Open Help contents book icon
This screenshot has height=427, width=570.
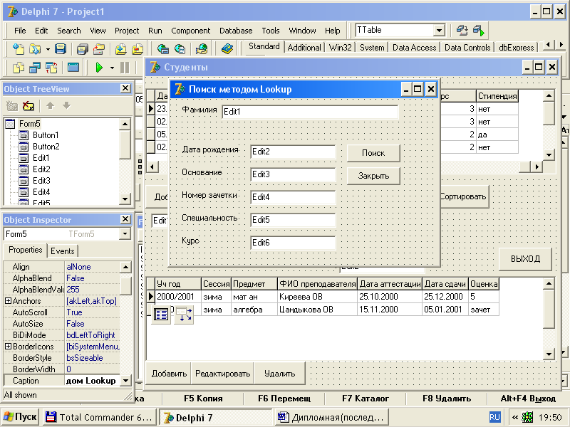[x=227, y=48]
